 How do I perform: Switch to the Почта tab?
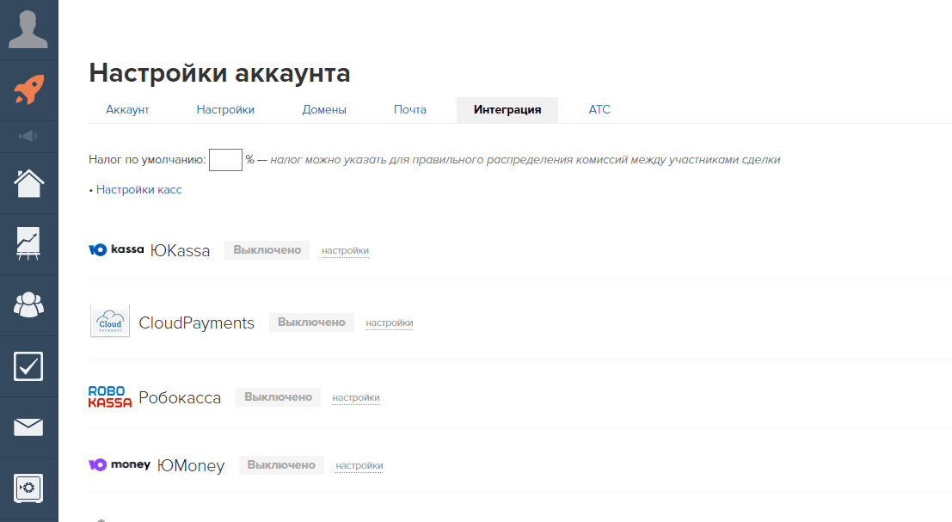410,110
